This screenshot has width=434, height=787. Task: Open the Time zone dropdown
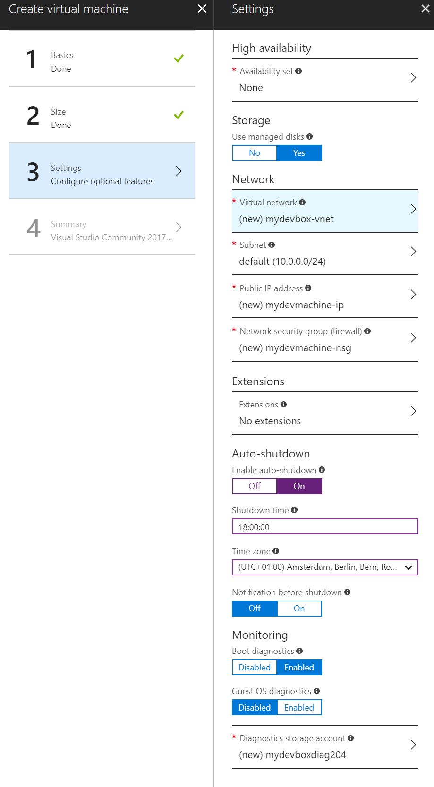[x=325, y=567]
